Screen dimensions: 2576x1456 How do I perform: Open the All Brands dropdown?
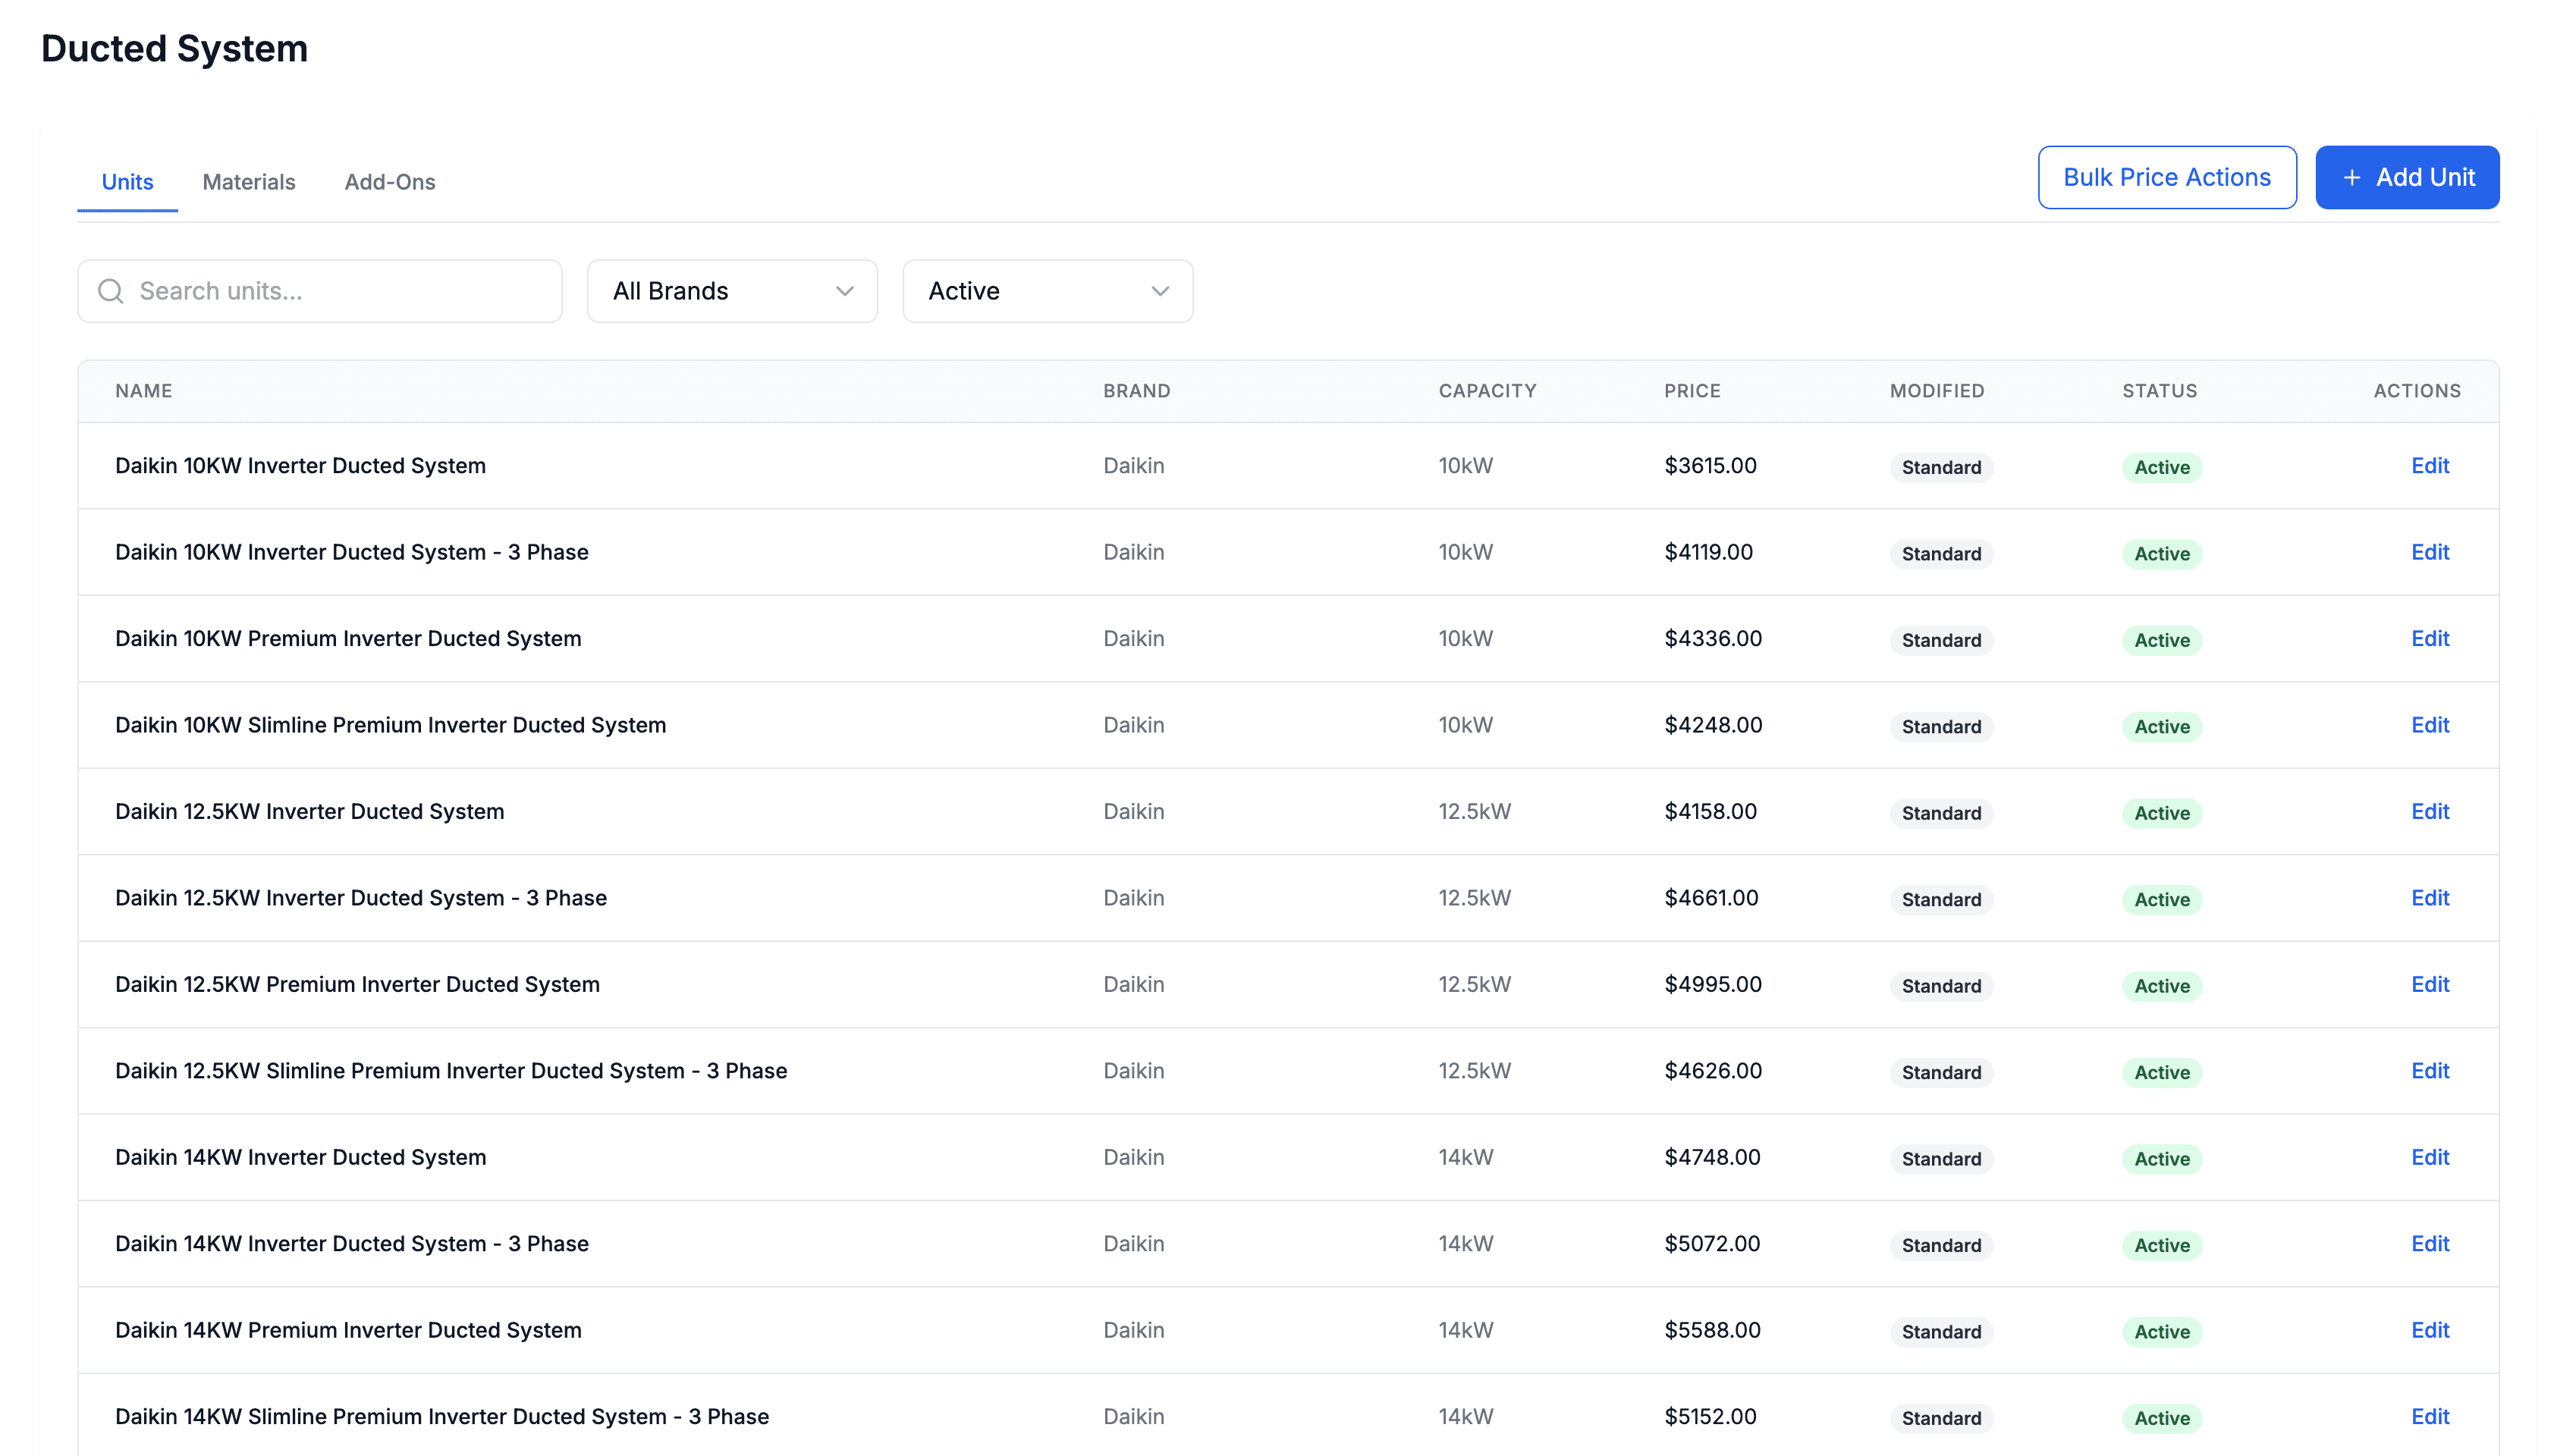point(731,291)
